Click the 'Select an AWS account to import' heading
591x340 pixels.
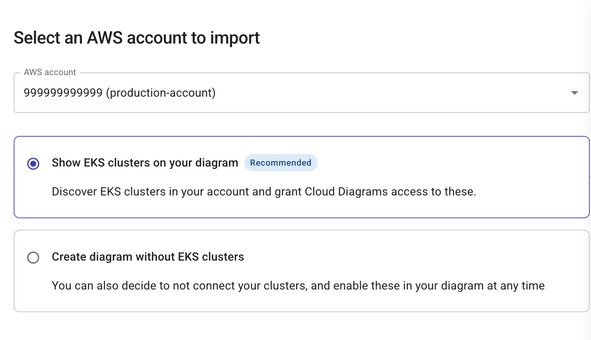click(x=137, y=38)
